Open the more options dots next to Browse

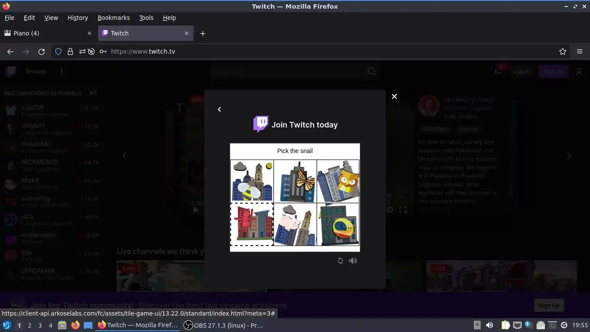62,72
